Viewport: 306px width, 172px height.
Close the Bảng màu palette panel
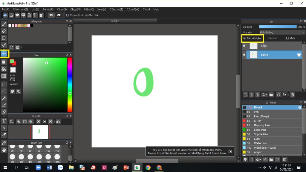click(71, 21)
